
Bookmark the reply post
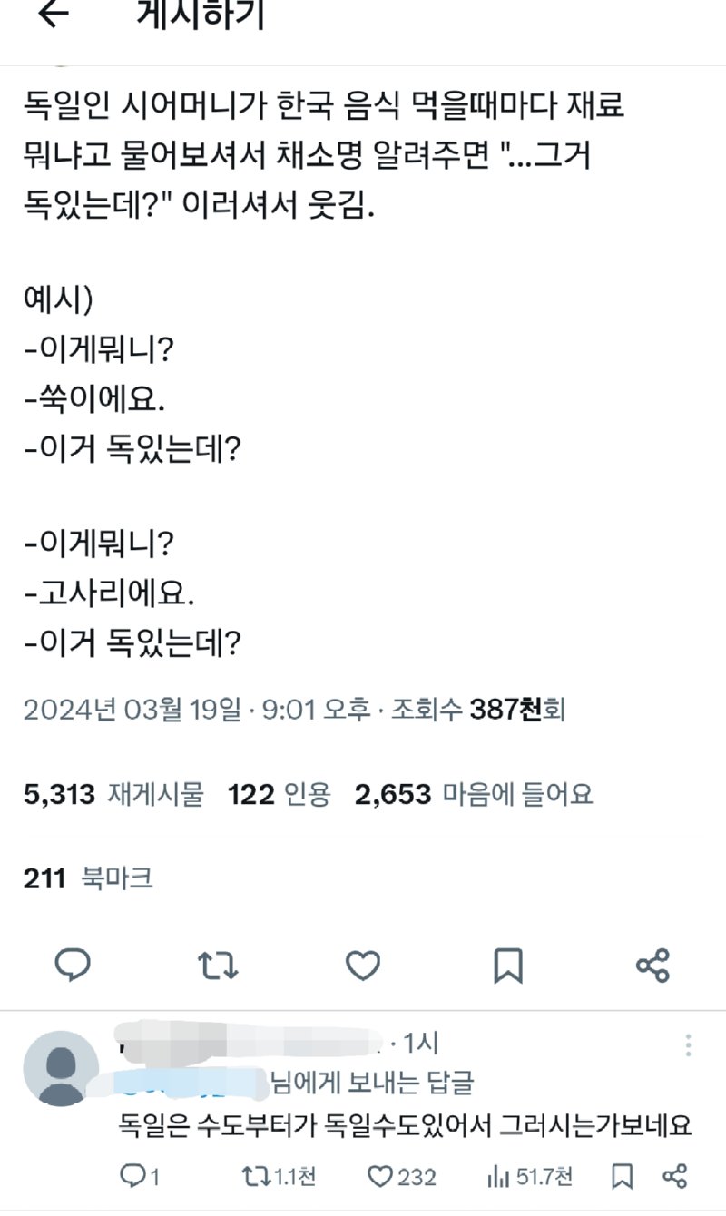[623, 1177]
